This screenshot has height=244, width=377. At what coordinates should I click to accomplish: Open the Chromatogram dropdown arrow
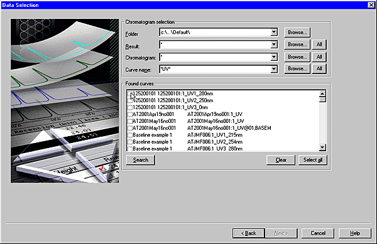coord(273,57)
